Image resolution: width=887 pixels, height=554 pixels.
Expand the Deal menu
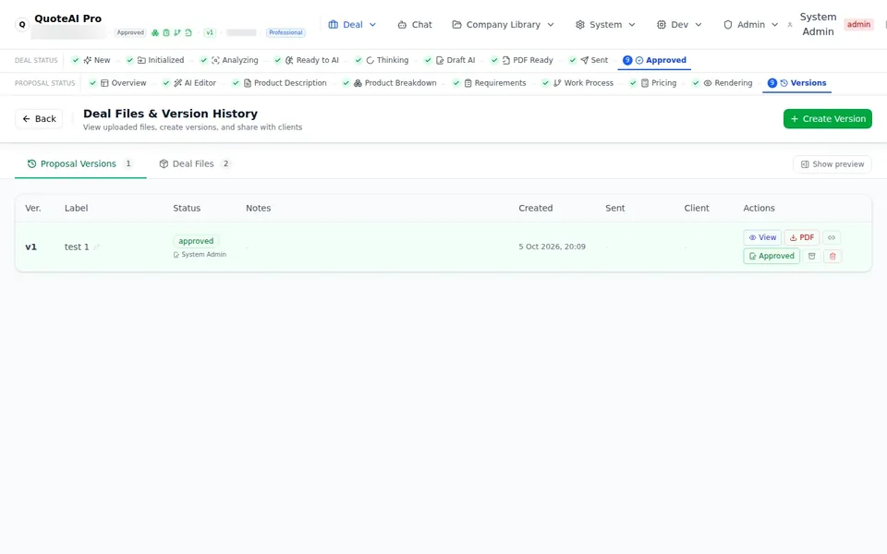pos(352,25)
